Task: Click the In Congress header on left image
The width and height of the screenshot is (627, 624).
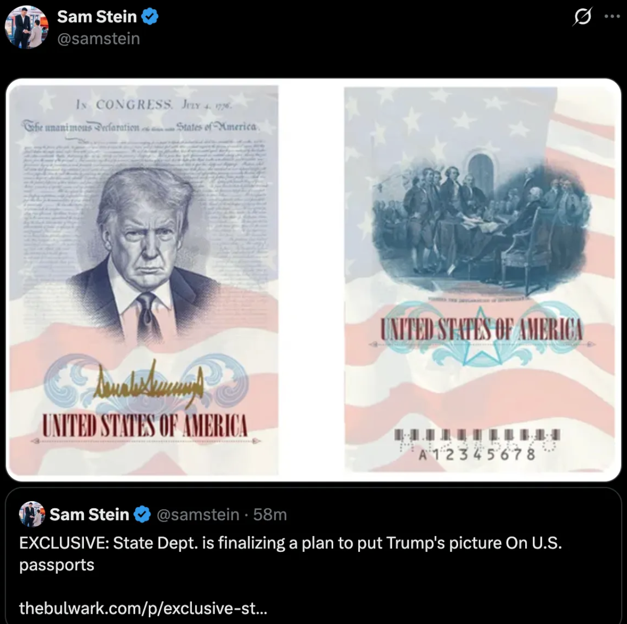Action: point(154,105)
